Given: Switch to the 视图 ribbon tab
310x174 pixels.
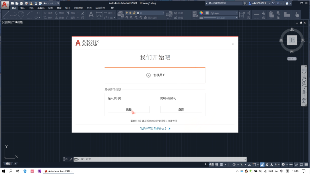Looking at the screenshot, I should pos(51,8).
